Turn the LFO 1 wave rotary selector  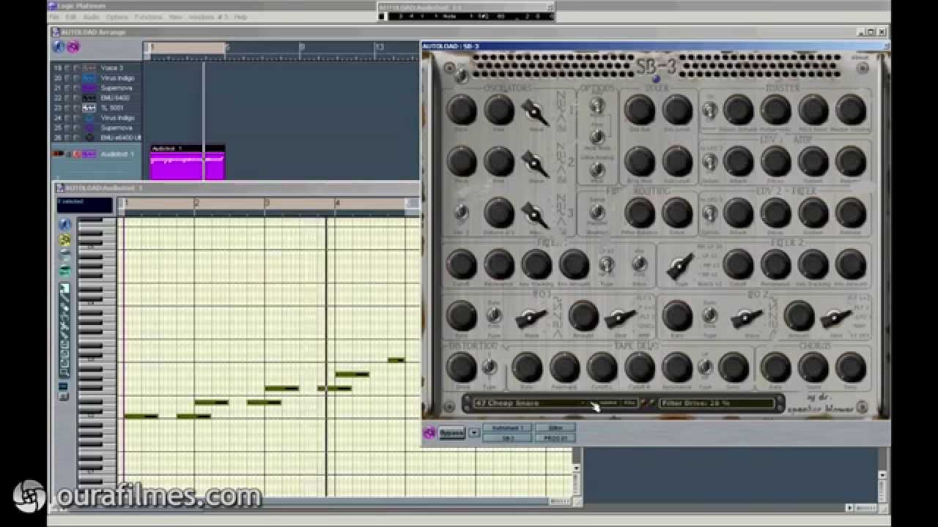point(531,318)
